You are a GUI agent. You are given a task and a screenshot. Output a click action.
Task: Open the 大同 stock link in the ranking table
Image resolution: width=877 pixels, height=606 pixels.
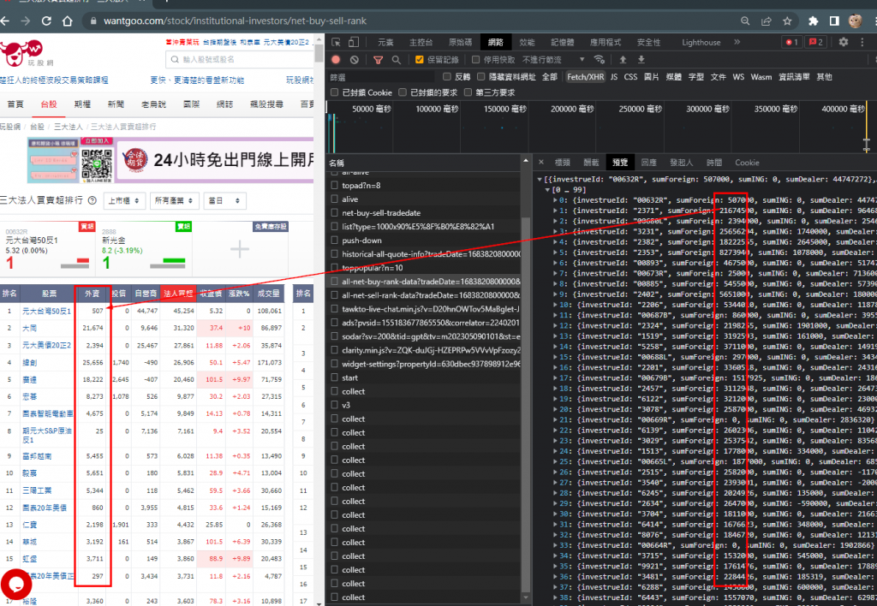[30, 328]
